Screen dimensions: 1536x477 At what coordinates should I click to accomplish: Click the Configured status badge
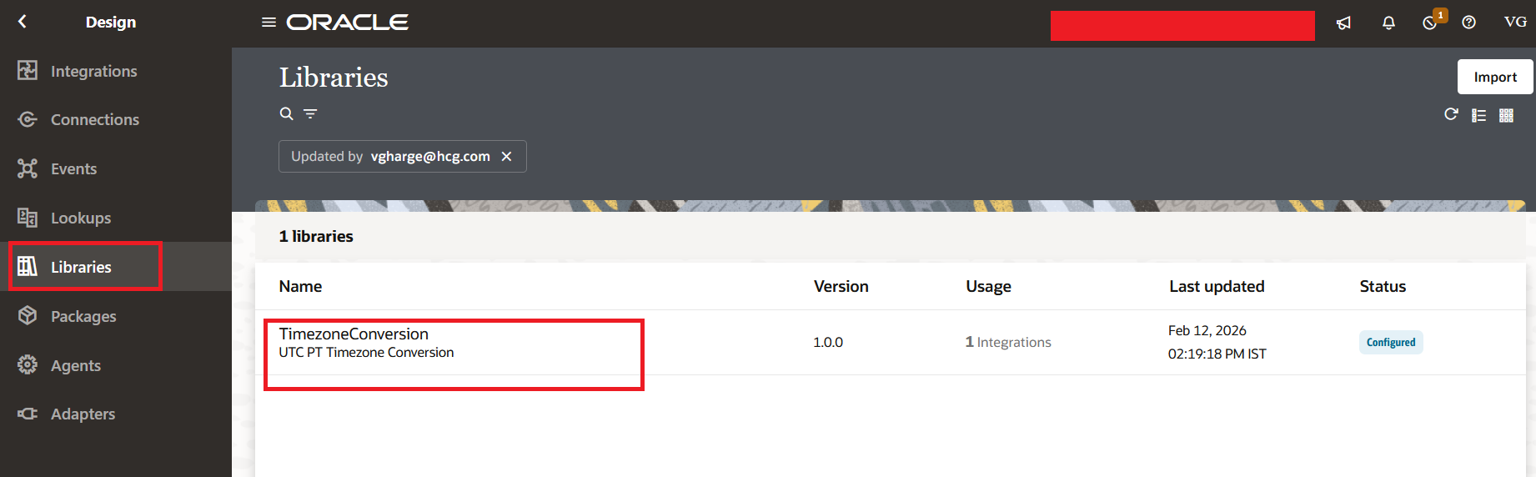tap(1390, 343)
